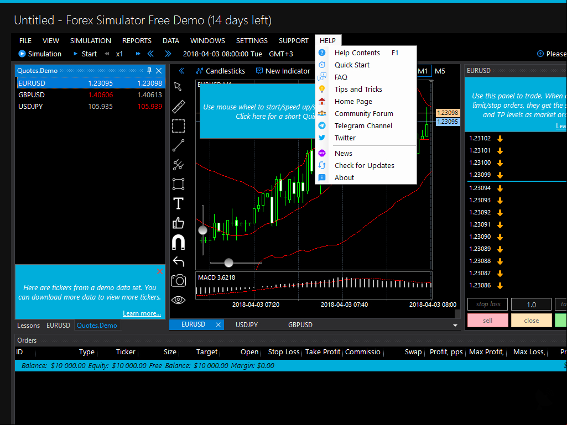Click arrow next to price 1.23102
Screen dimensions: 567x425
pyautogui.click(x=500, y=138)
